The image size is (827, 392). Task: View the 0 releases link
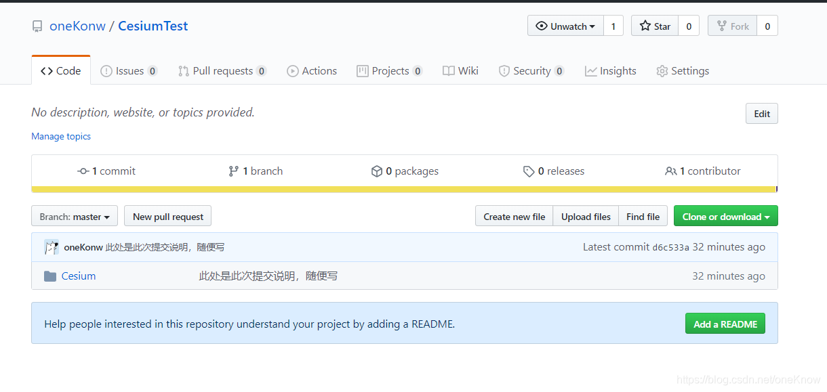coord(554,171)
